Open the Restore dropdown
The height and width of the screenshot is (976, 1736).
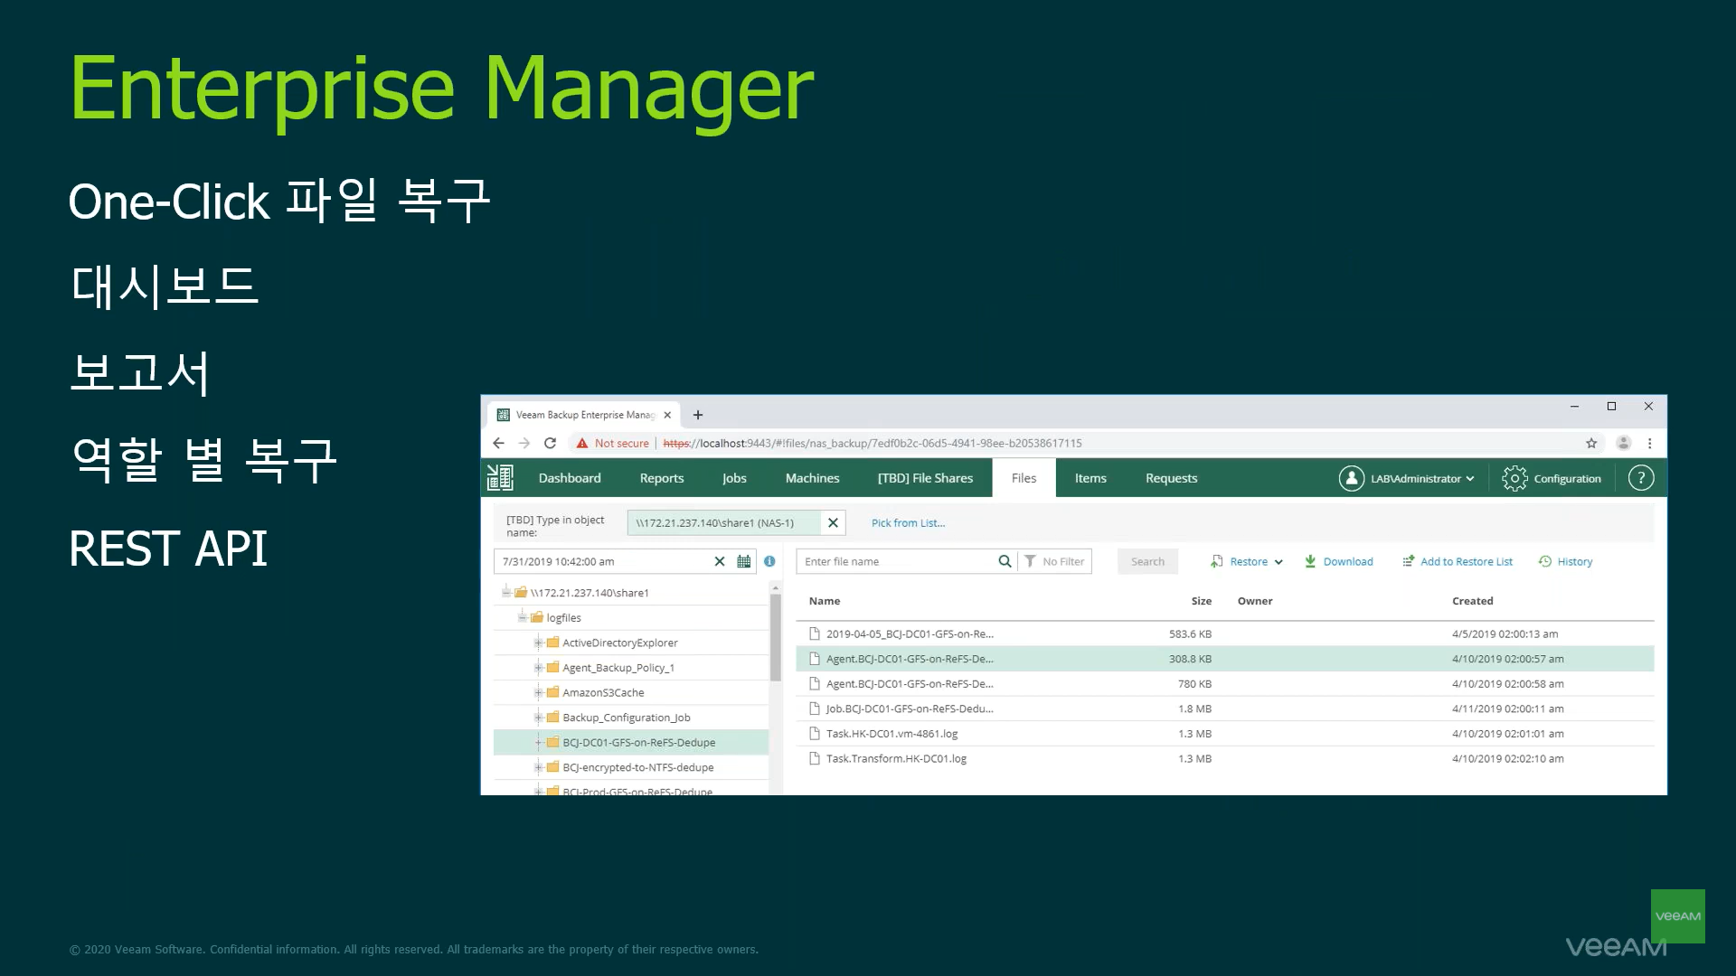(1247, 561)
